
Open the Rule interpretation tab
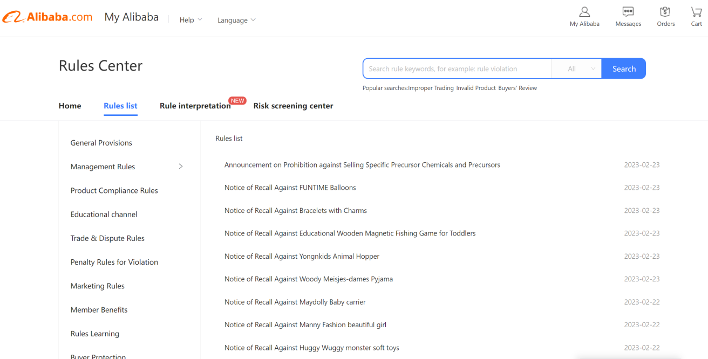coord(195,106)
